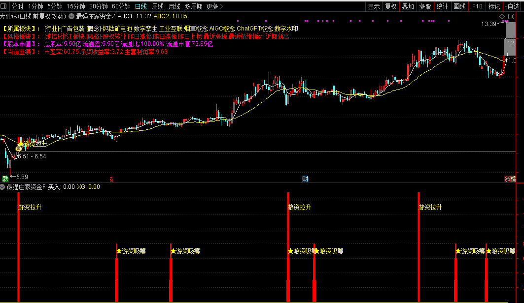
Task: Click the 买入: 0.00 indicator value
Action: pos(62,187)
